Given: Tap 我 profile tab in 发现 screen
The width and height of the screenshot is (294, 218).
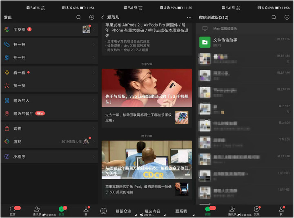Looking at the screenshot, I should (x=86, y=211).
